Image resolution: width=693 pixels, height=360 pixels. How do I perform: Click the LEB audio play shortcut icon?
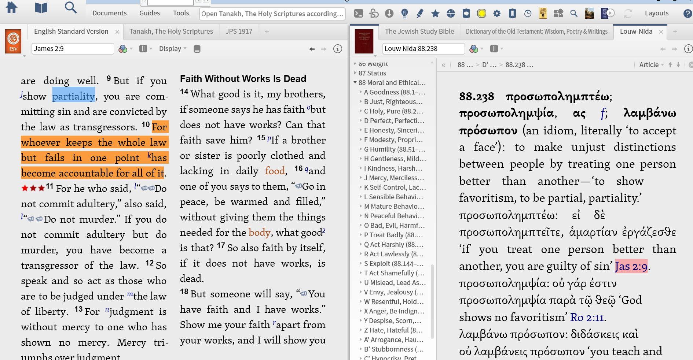coord(608,13)
